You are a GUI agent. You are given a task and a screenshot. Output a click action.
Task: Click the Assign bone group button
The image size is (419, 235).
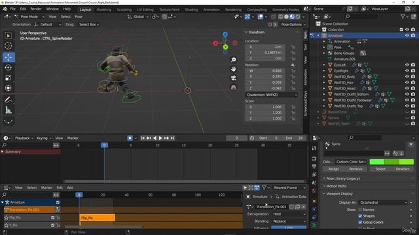click(333, 169)
